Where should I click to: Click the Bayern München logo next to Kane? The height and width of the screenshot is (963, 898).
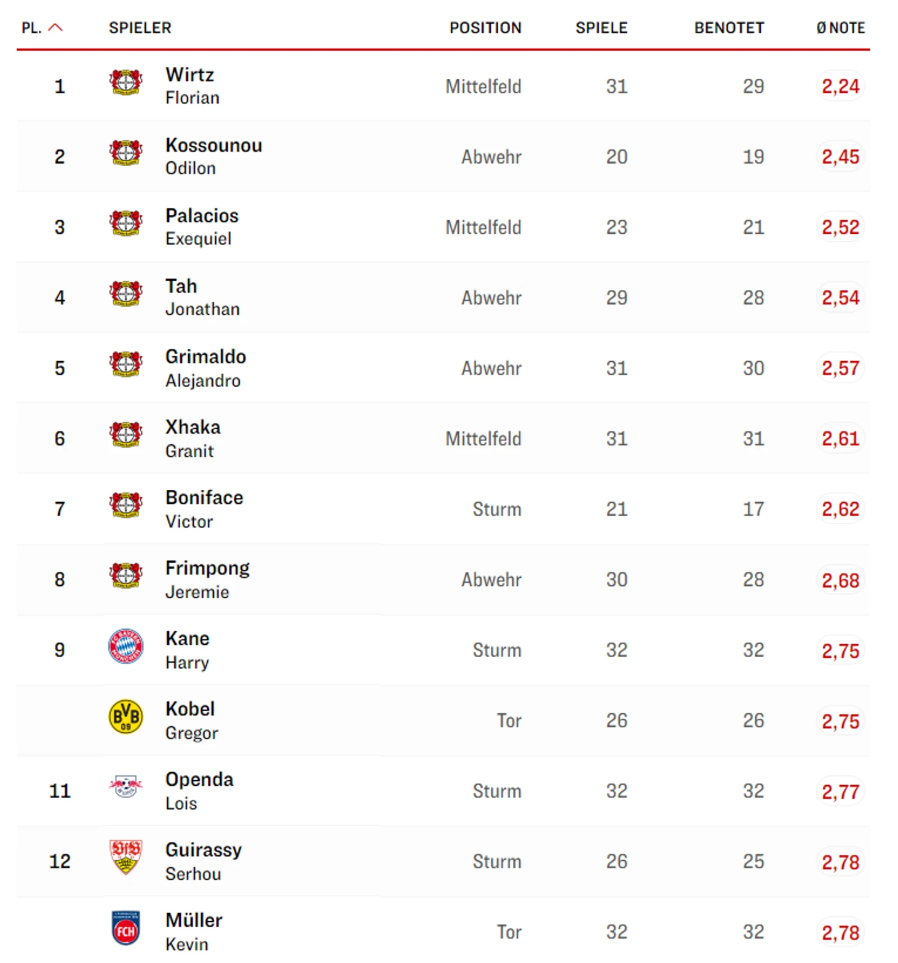click(x=125, y=646)
